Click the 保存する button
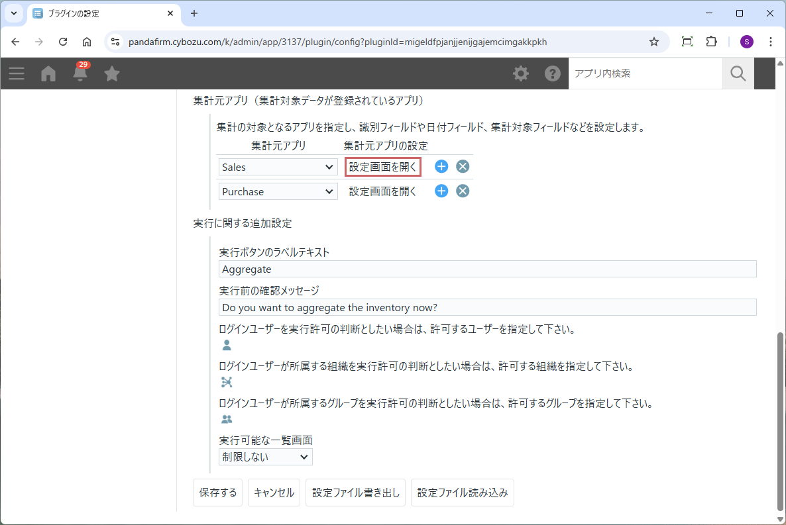 coord(217,493)
